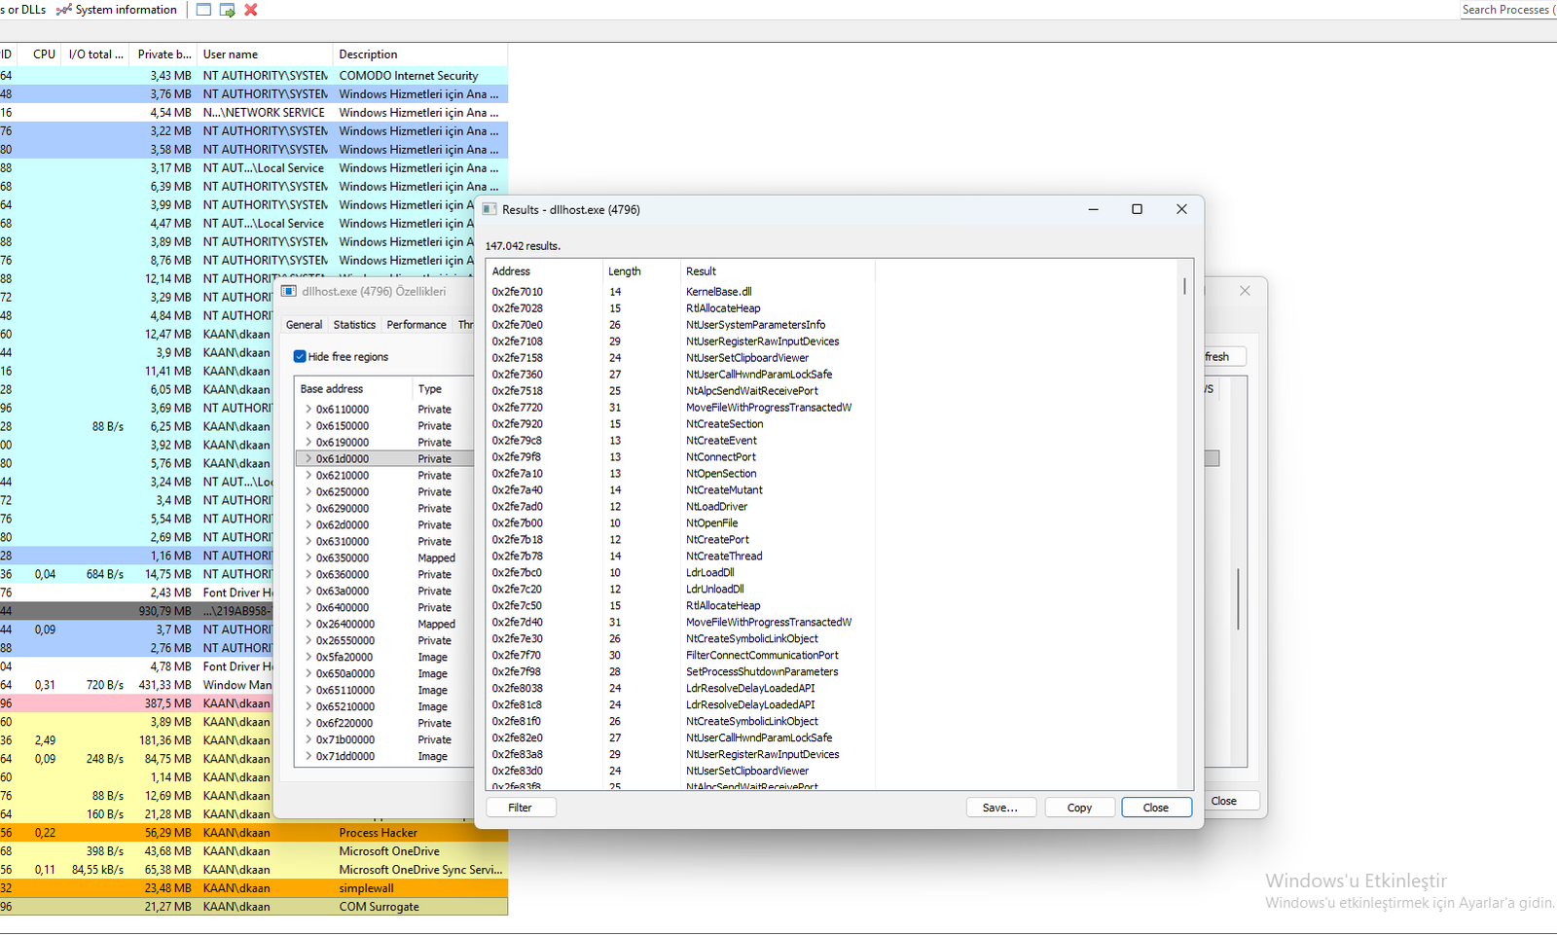Select the KernelBase.dll result row
Viewport: 1557px width, 935px height.
pyautogui.click(x=681, y=292)
